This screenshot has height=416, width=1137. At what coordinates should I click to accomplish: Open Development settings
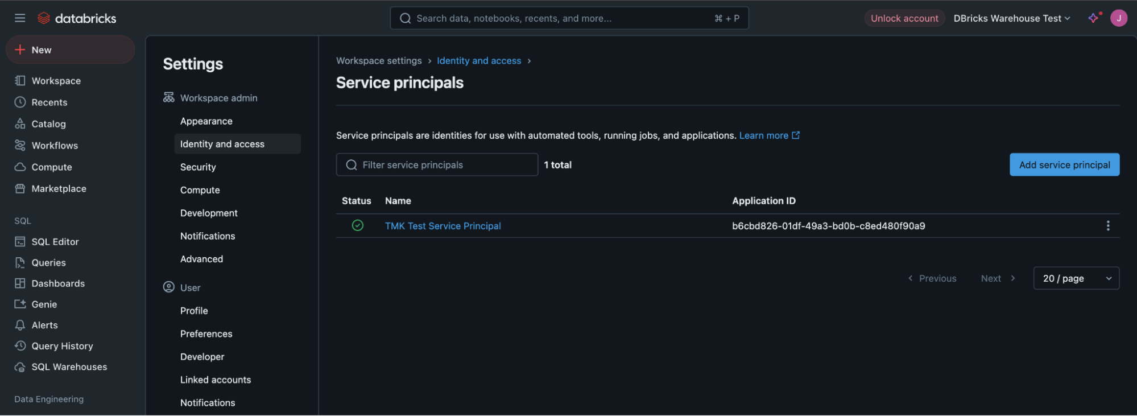coord(209,213)
